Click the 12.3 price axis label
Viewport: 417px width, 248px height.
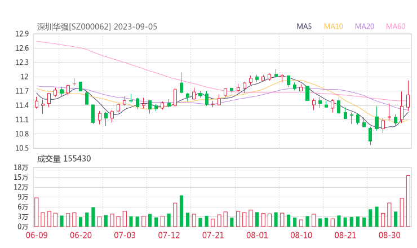click(22, 63)
